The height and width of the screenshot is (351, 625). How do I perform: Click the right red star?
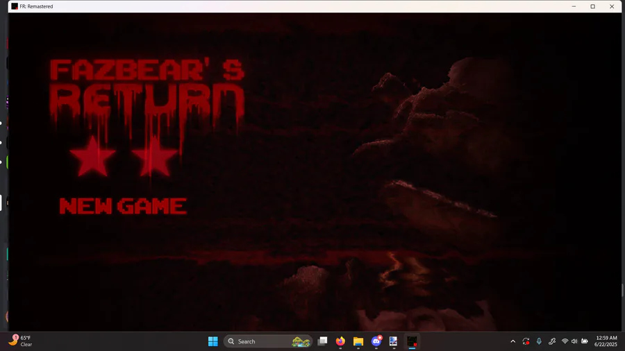pos(155,156)
